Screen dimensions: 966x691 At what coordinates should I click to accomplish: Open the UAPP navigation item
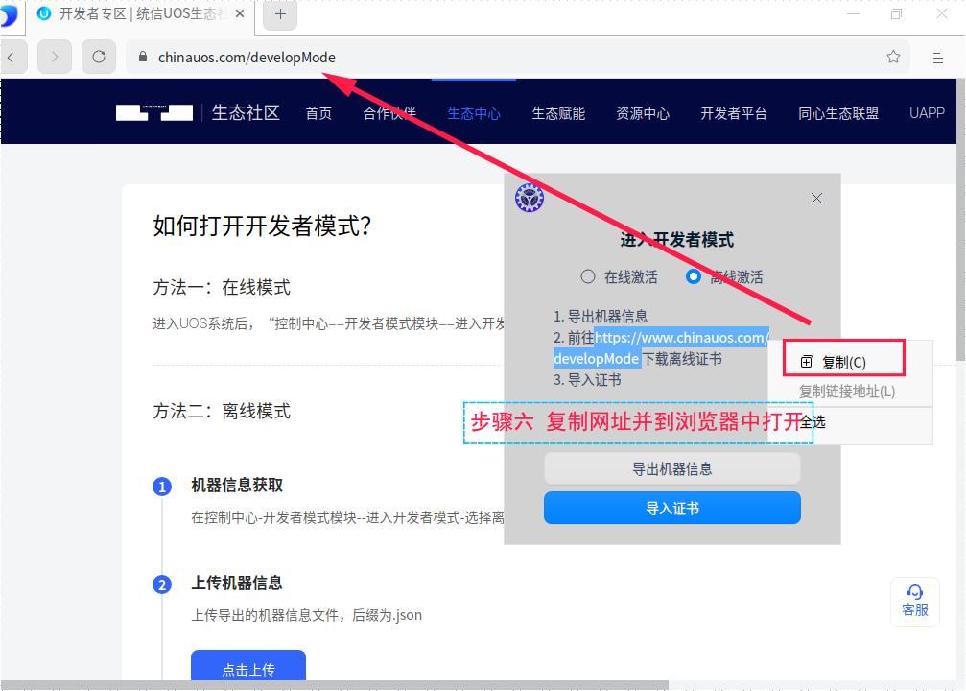click(x=928, y=113)
